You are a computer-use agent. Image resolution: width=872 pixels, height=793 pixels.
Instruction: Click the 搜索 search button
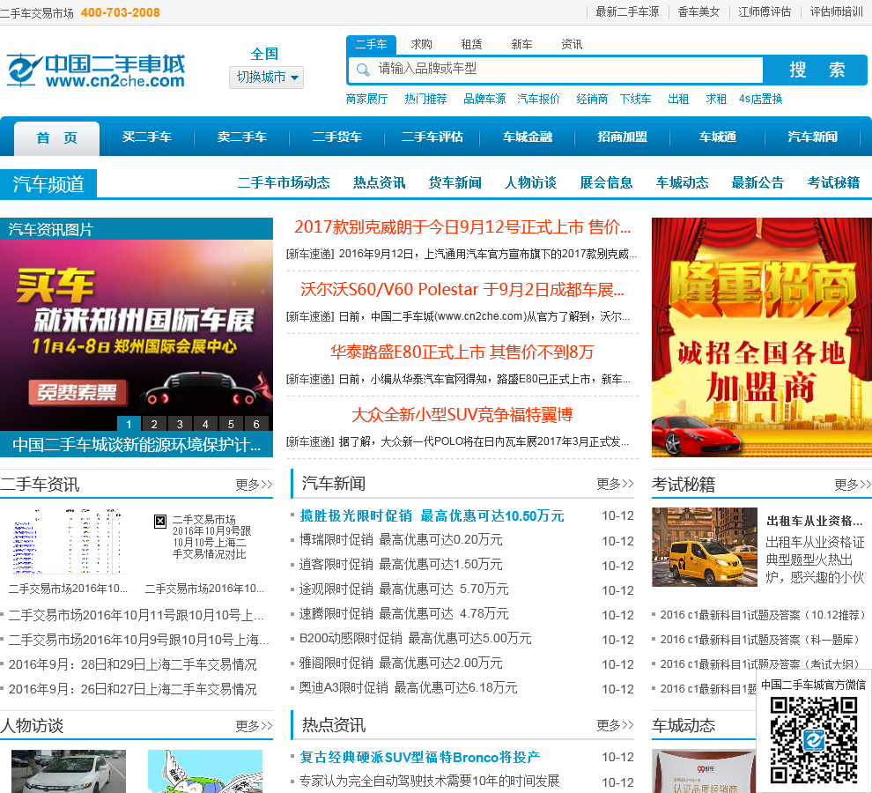[815, 70]
